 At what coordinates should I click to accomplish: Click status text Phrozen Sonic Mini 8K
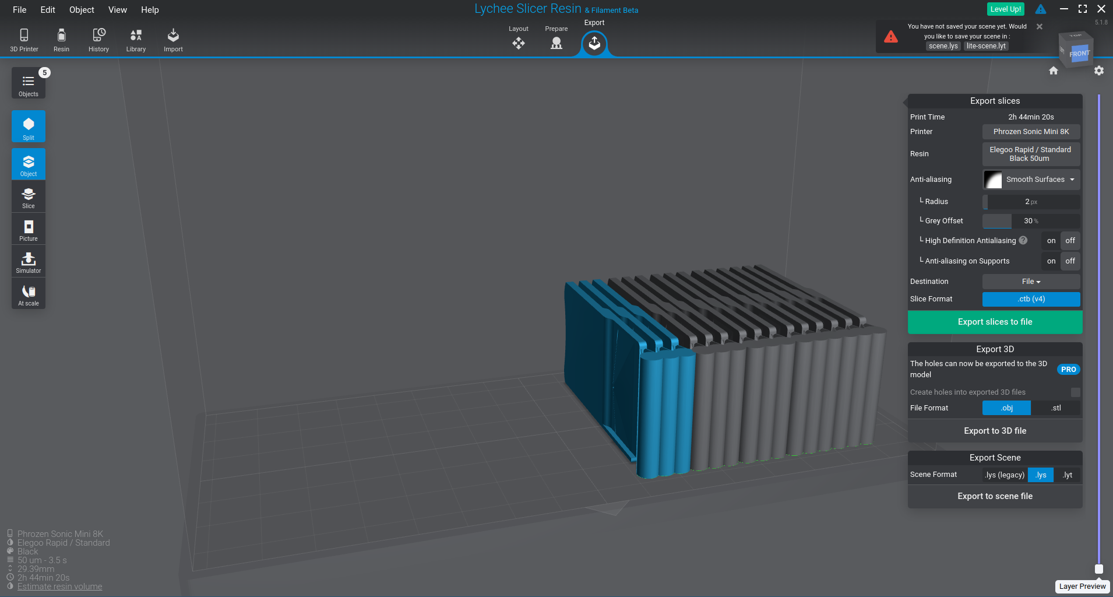click(60, 534)
